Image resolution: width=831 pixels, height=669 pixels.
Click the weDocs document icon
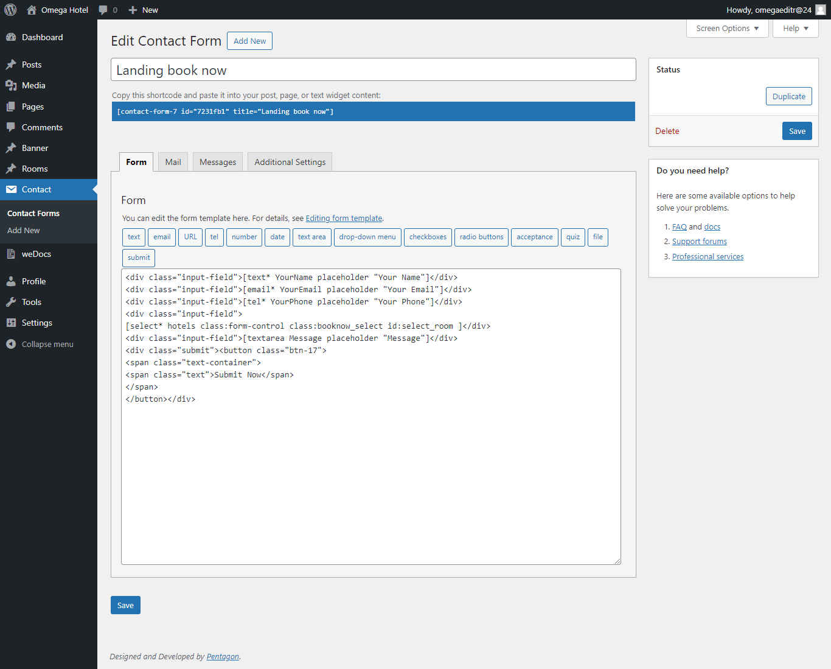[11, 254]
